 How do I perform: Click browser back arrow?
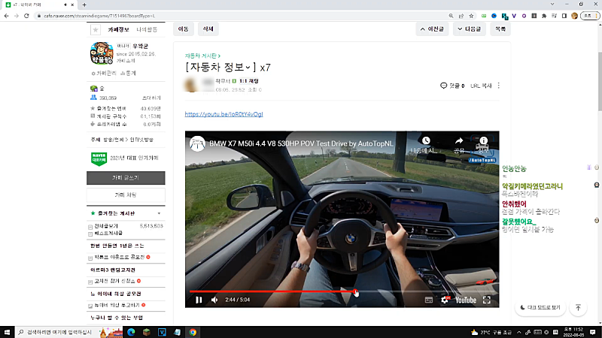pyautogui.click(x=7, y=16)
